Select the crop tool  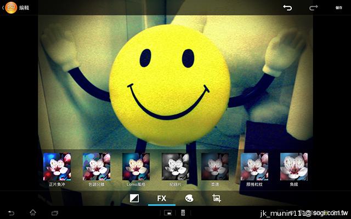[217, 198]
